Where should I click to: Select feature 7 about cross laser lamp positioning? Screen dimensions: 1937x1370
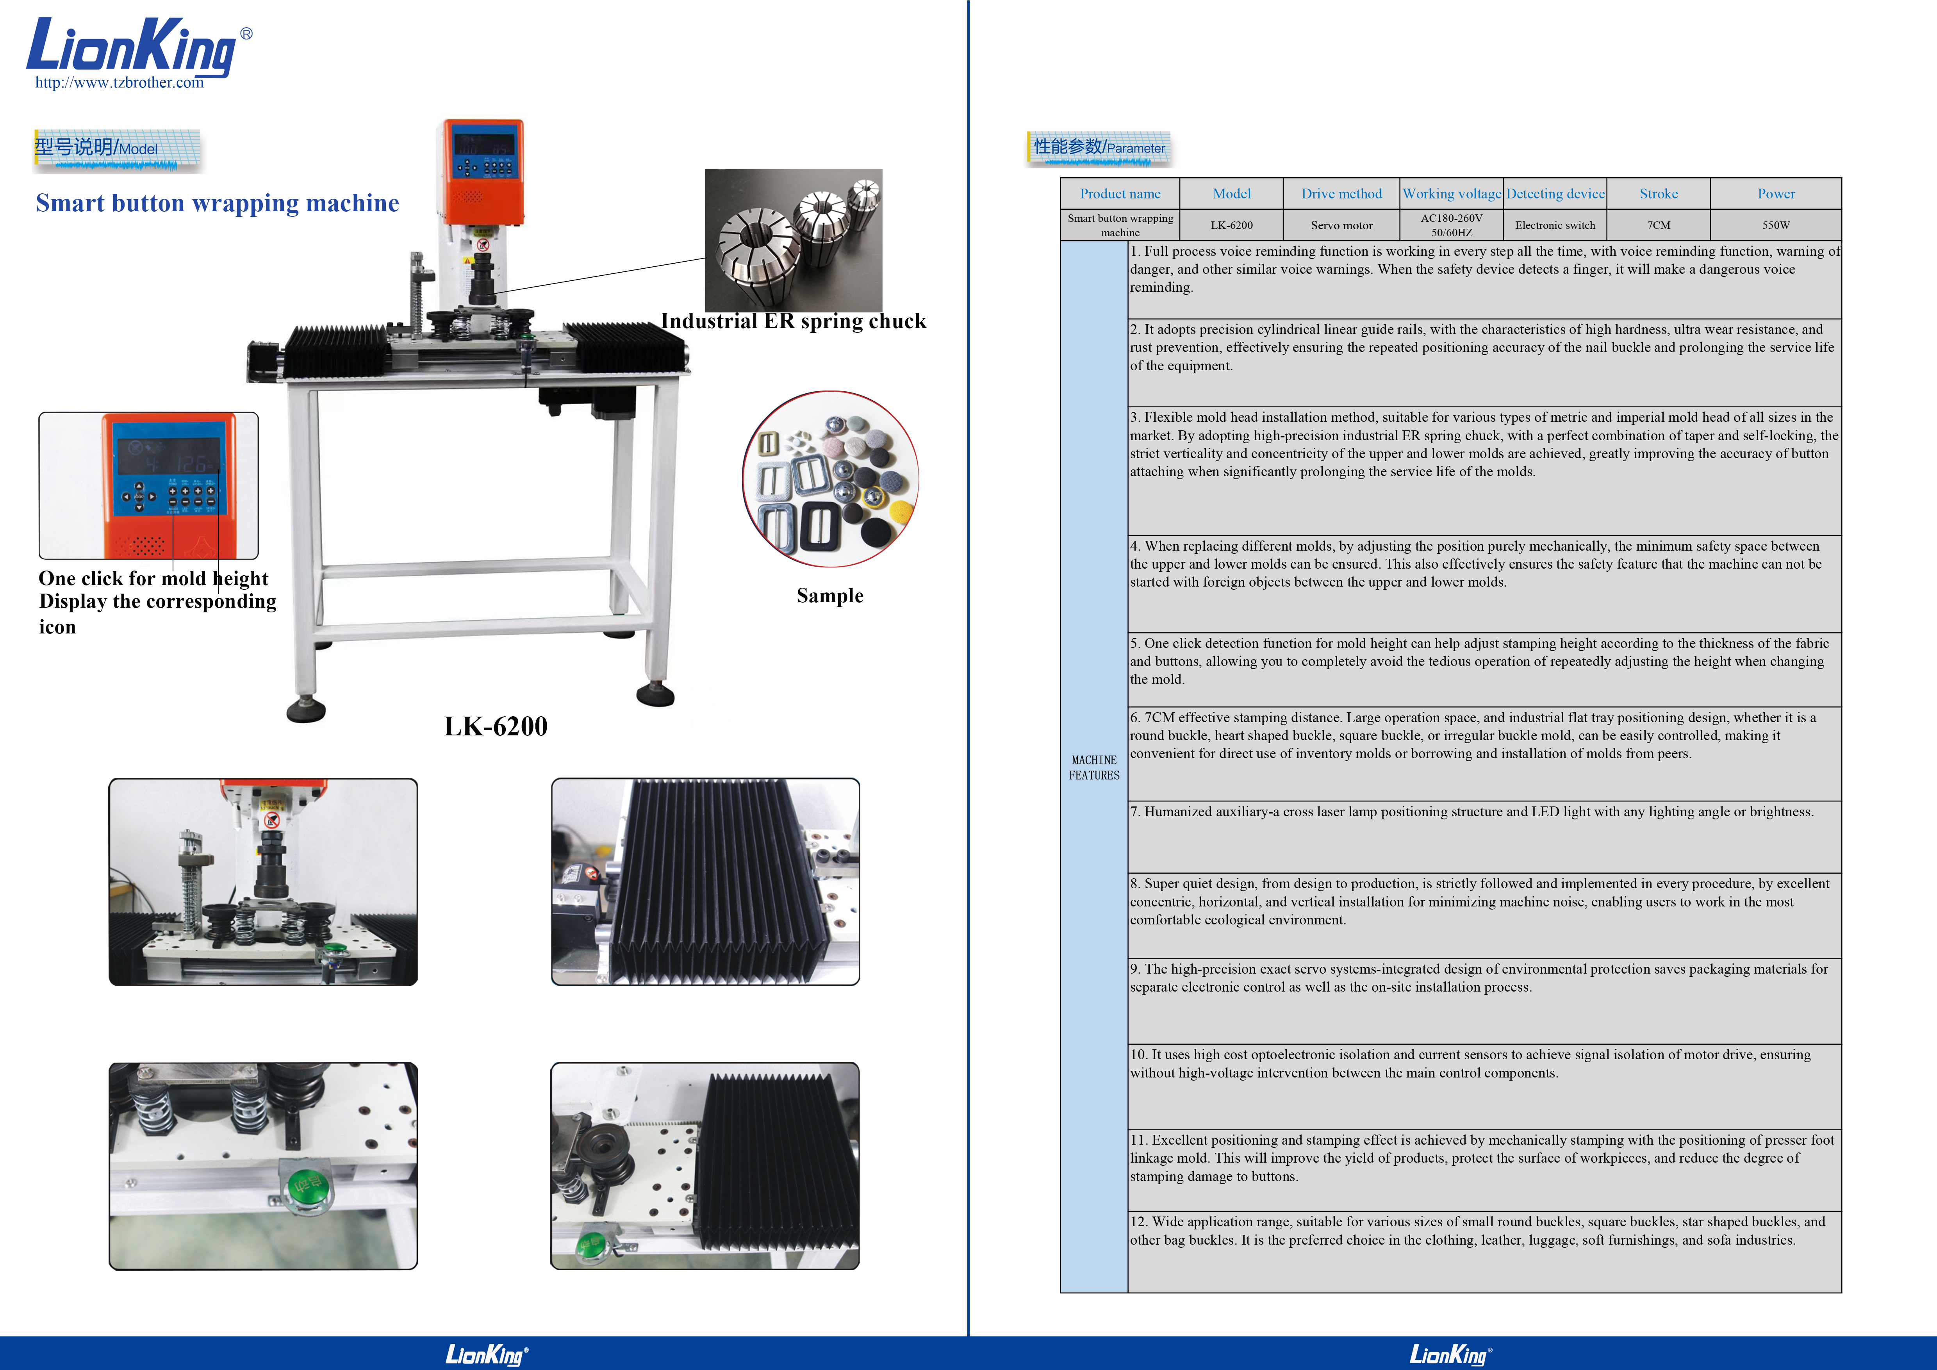coord(1485,837)
